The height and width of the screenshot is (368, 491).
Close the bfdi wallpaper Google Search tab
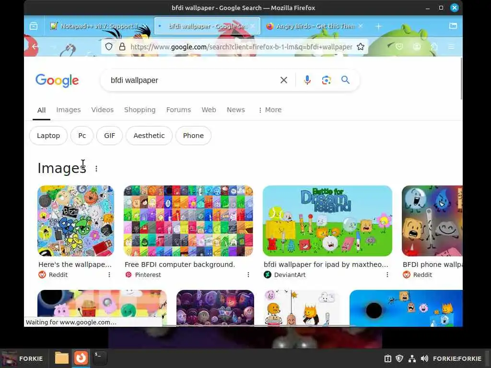[253, 26]
